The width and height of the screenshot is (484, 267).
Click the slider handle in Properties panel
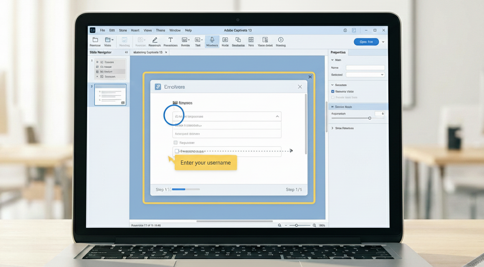370,118
